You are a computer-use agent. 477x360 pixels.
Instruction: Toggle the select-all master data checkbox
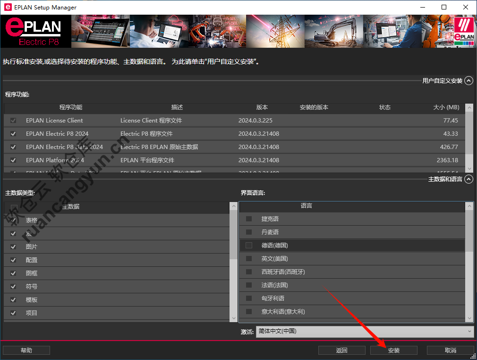coord(14,207)
